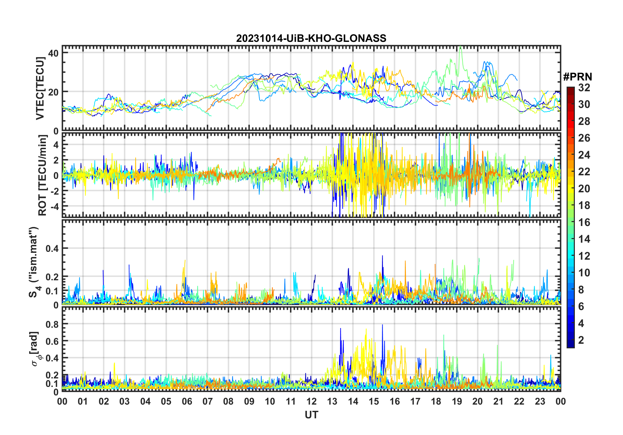The width and height of the screenshot is (623, 435).
Task: Click the 23 hour tick on UT axis
Action: 540,401
